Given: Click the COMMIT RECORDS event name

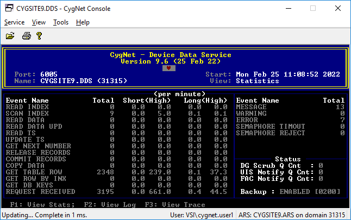Looking at the screenshot, I should (x=36, y=159).
